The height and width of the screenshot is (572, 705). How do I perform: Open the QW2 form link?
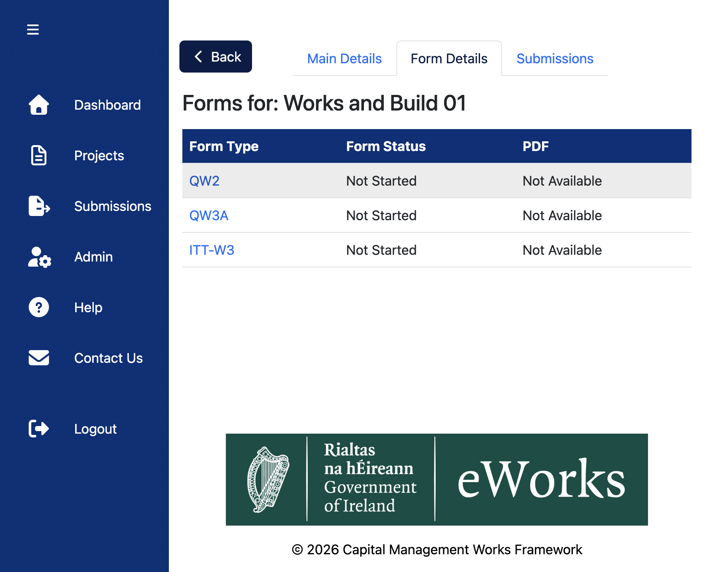[x=204, y=181]
